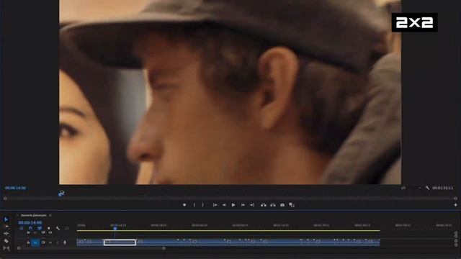Click the left end of monitor scrub bar

pyautogui.click(x=5, y=199)
